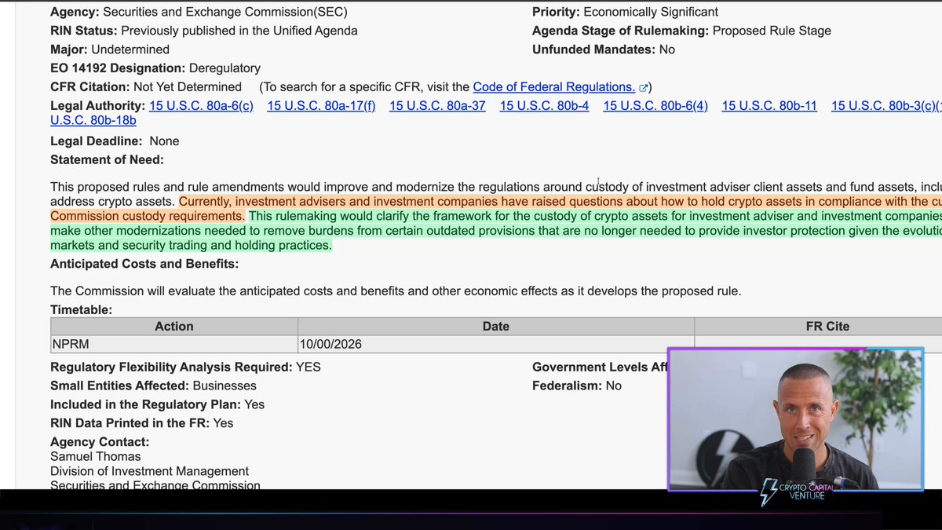This screenshot has width=942, height=530.
Task: Click the RIN Status line
Action: tap(204, 31)
